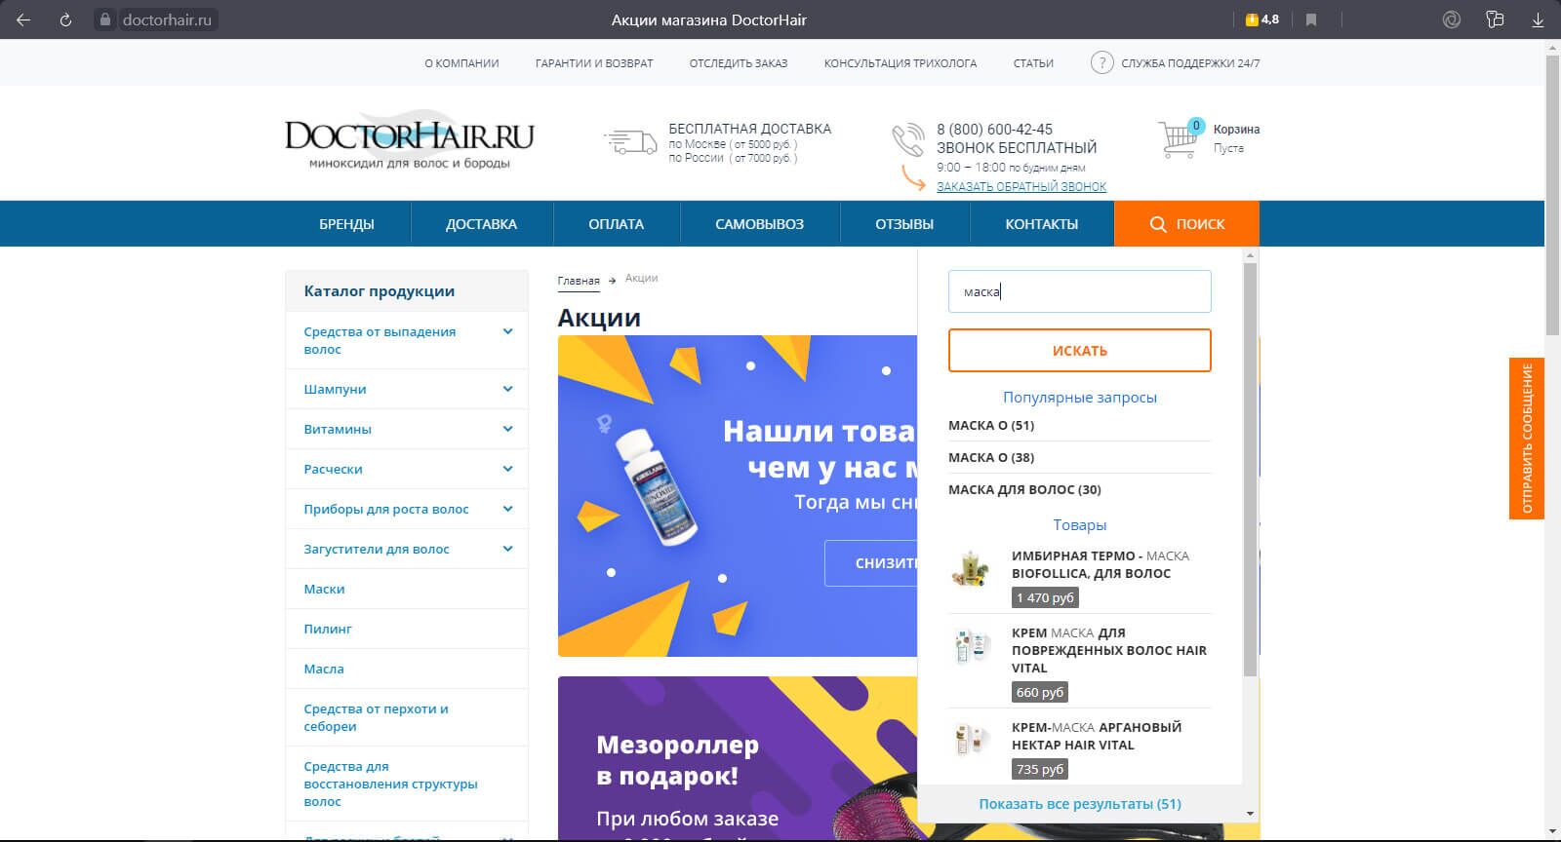Click the Мезороллер в подарок banner
This screenshot has height=842, width=1561.
[x=738, y=758]
